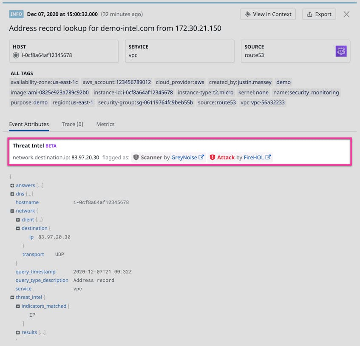
Task: Expand the results attribute
Action: [x=18, y=332]
